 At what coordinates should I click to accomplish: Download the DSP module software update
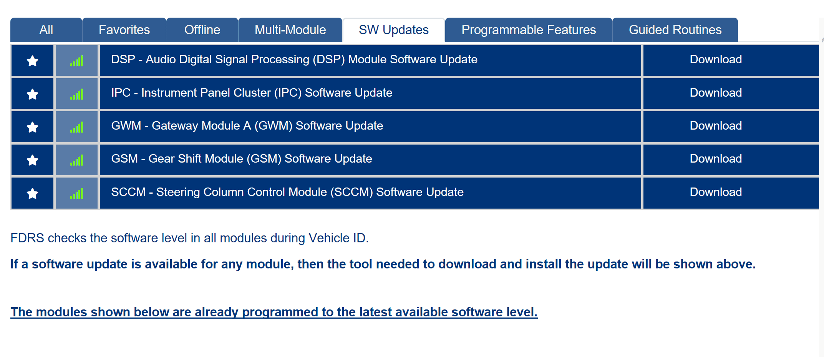715,60
